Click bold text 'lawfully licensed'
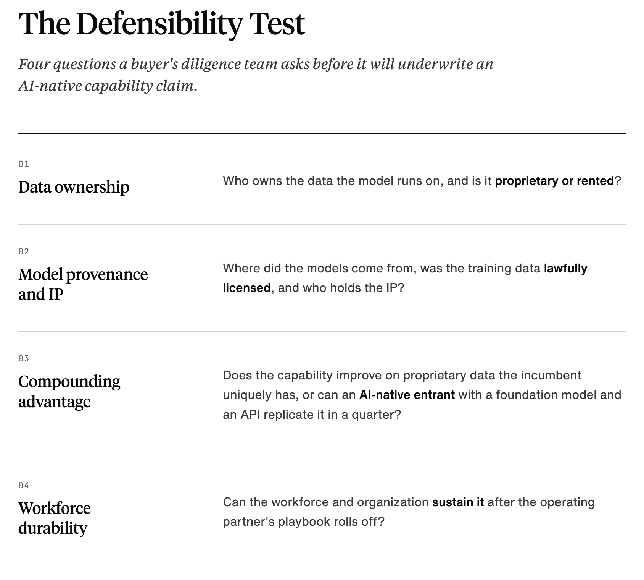Image resolution: width=644 pixels, height=580 pixels. point(405,278)
